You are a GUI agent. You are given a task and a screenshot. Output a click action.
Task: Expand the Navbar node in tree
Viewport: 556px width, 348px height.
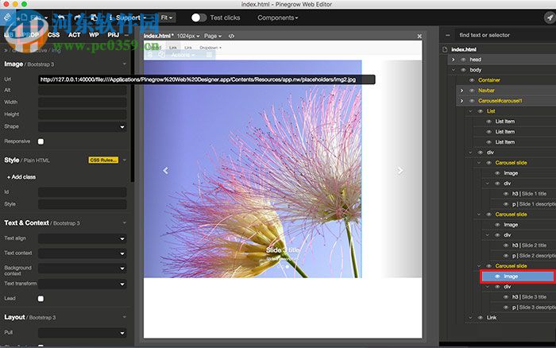coord(461,91)
